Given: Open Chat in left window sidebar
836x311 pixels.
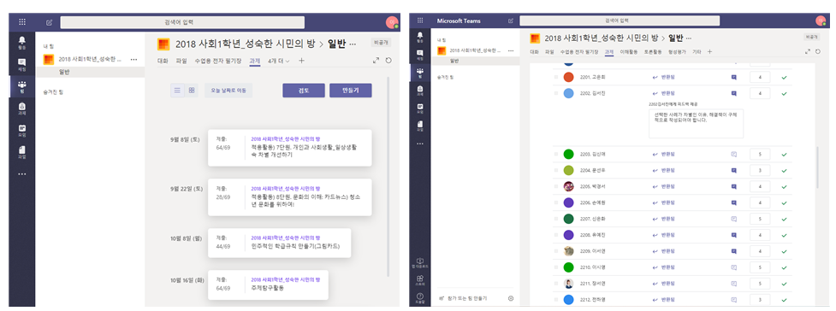Looking at the screenshot, I should (22, 64).
